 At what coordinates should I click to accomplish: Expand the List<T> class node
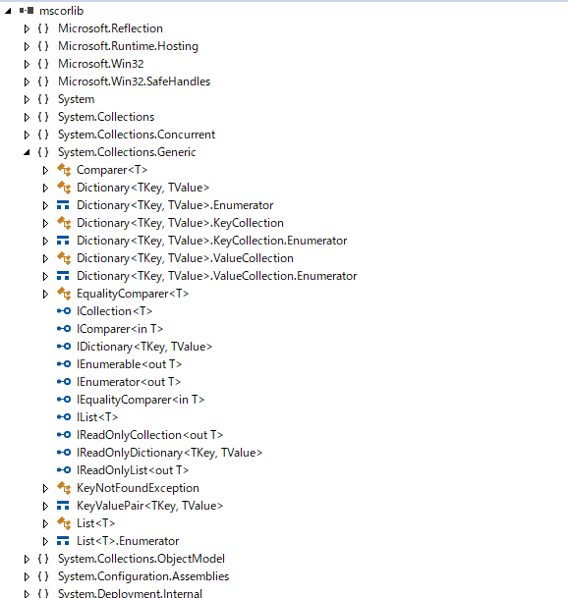pyautogui.click(x=45, y=523)
